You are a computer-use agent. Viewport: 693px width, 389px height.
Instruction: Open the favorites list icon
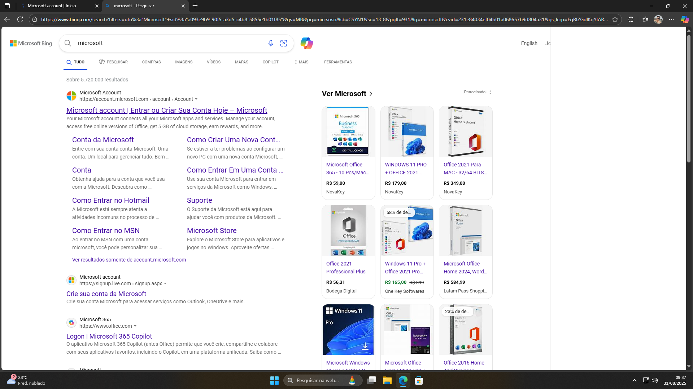[645, 19]
